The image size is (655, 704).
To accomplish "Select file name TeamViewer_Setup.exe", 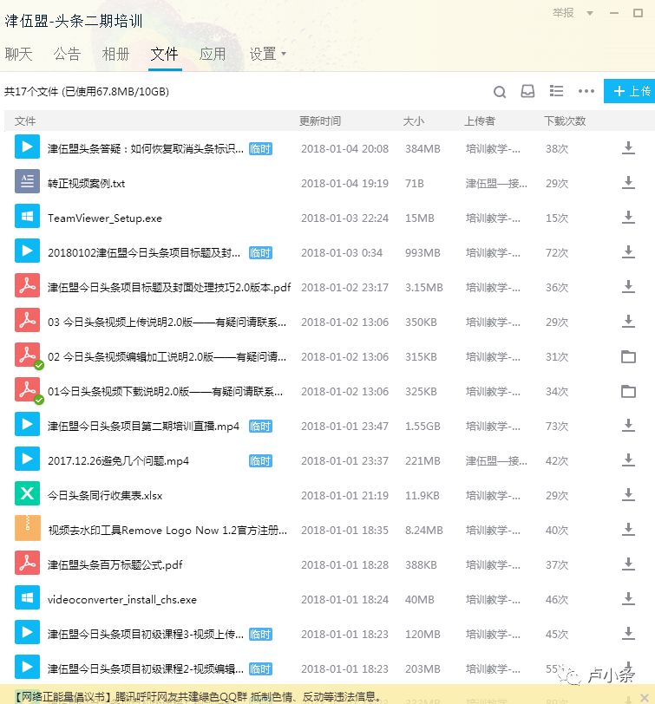I will tap(105, 218).
